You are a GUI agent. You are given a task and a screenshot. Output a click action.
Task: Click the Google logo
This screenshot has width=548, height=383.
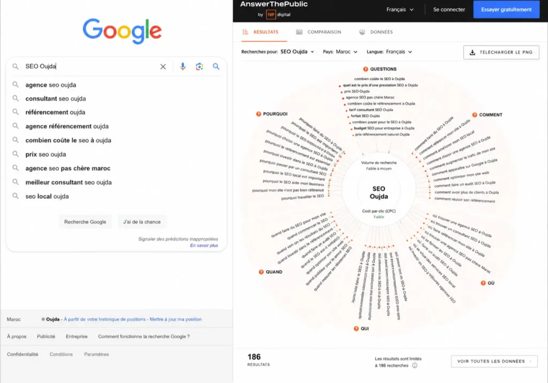pyautogui.click(x=122, y=31)
